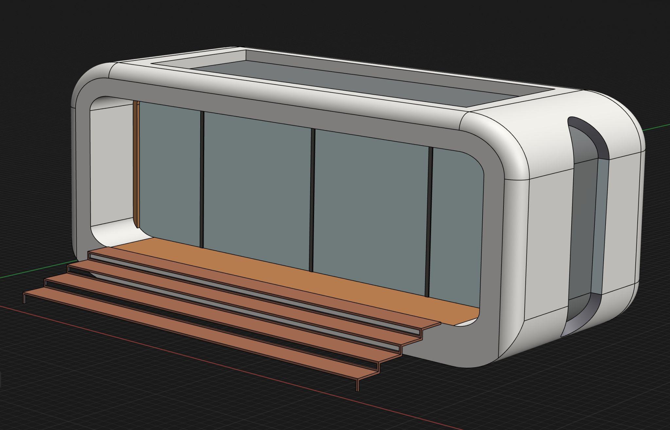Select the orange wooden door edge at left

(138, 163)
